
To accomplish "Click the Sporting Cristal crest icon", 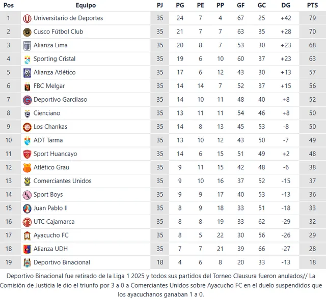I will point(27,59).
